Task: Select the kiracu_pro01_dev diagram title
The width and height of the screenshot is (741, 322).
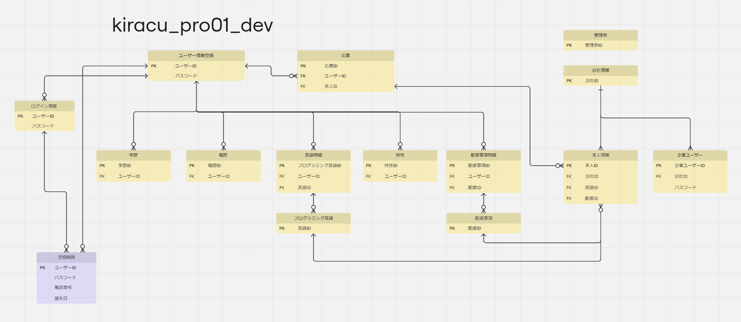Action: coord(192,25)
